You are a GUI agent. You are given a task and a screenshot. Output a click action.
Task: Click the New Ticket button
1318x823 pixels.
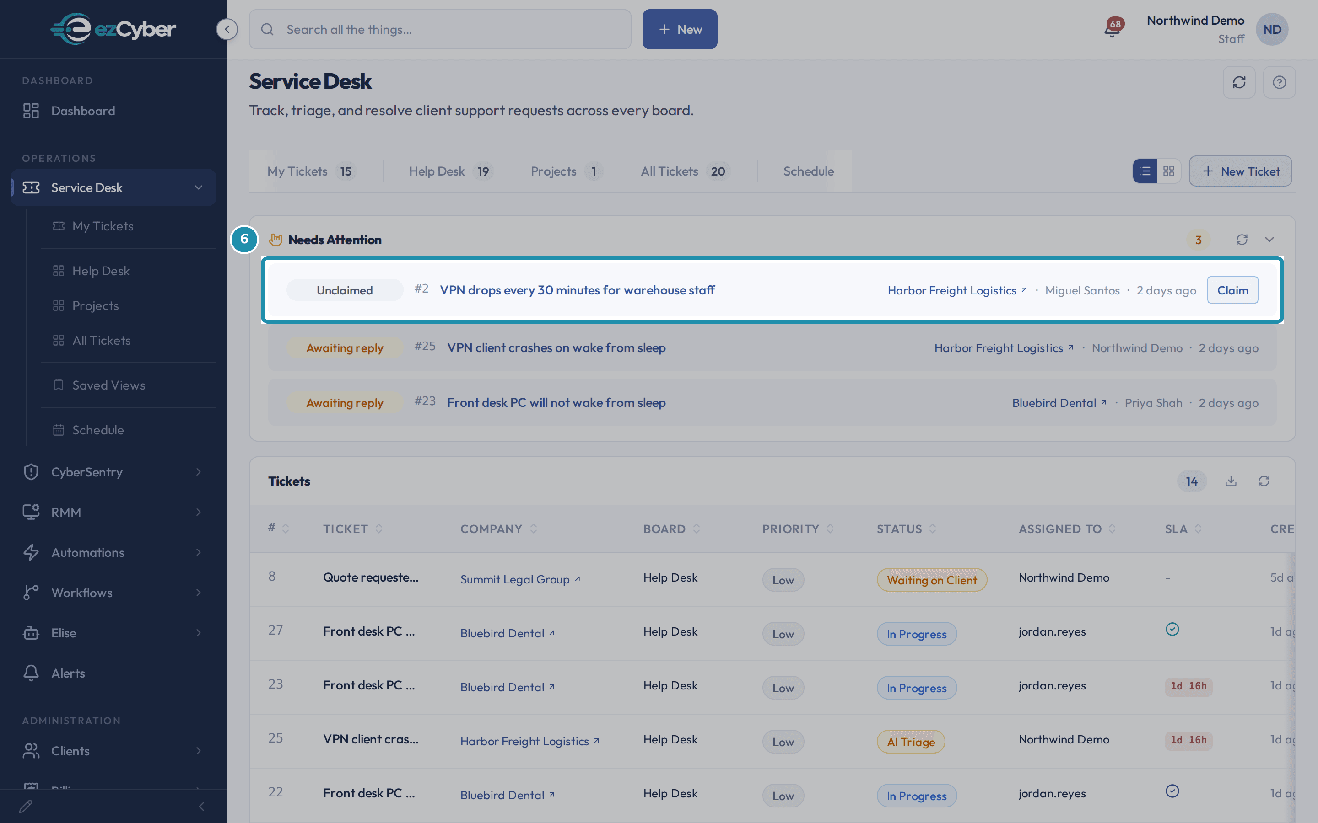[x=1240, y=171]
